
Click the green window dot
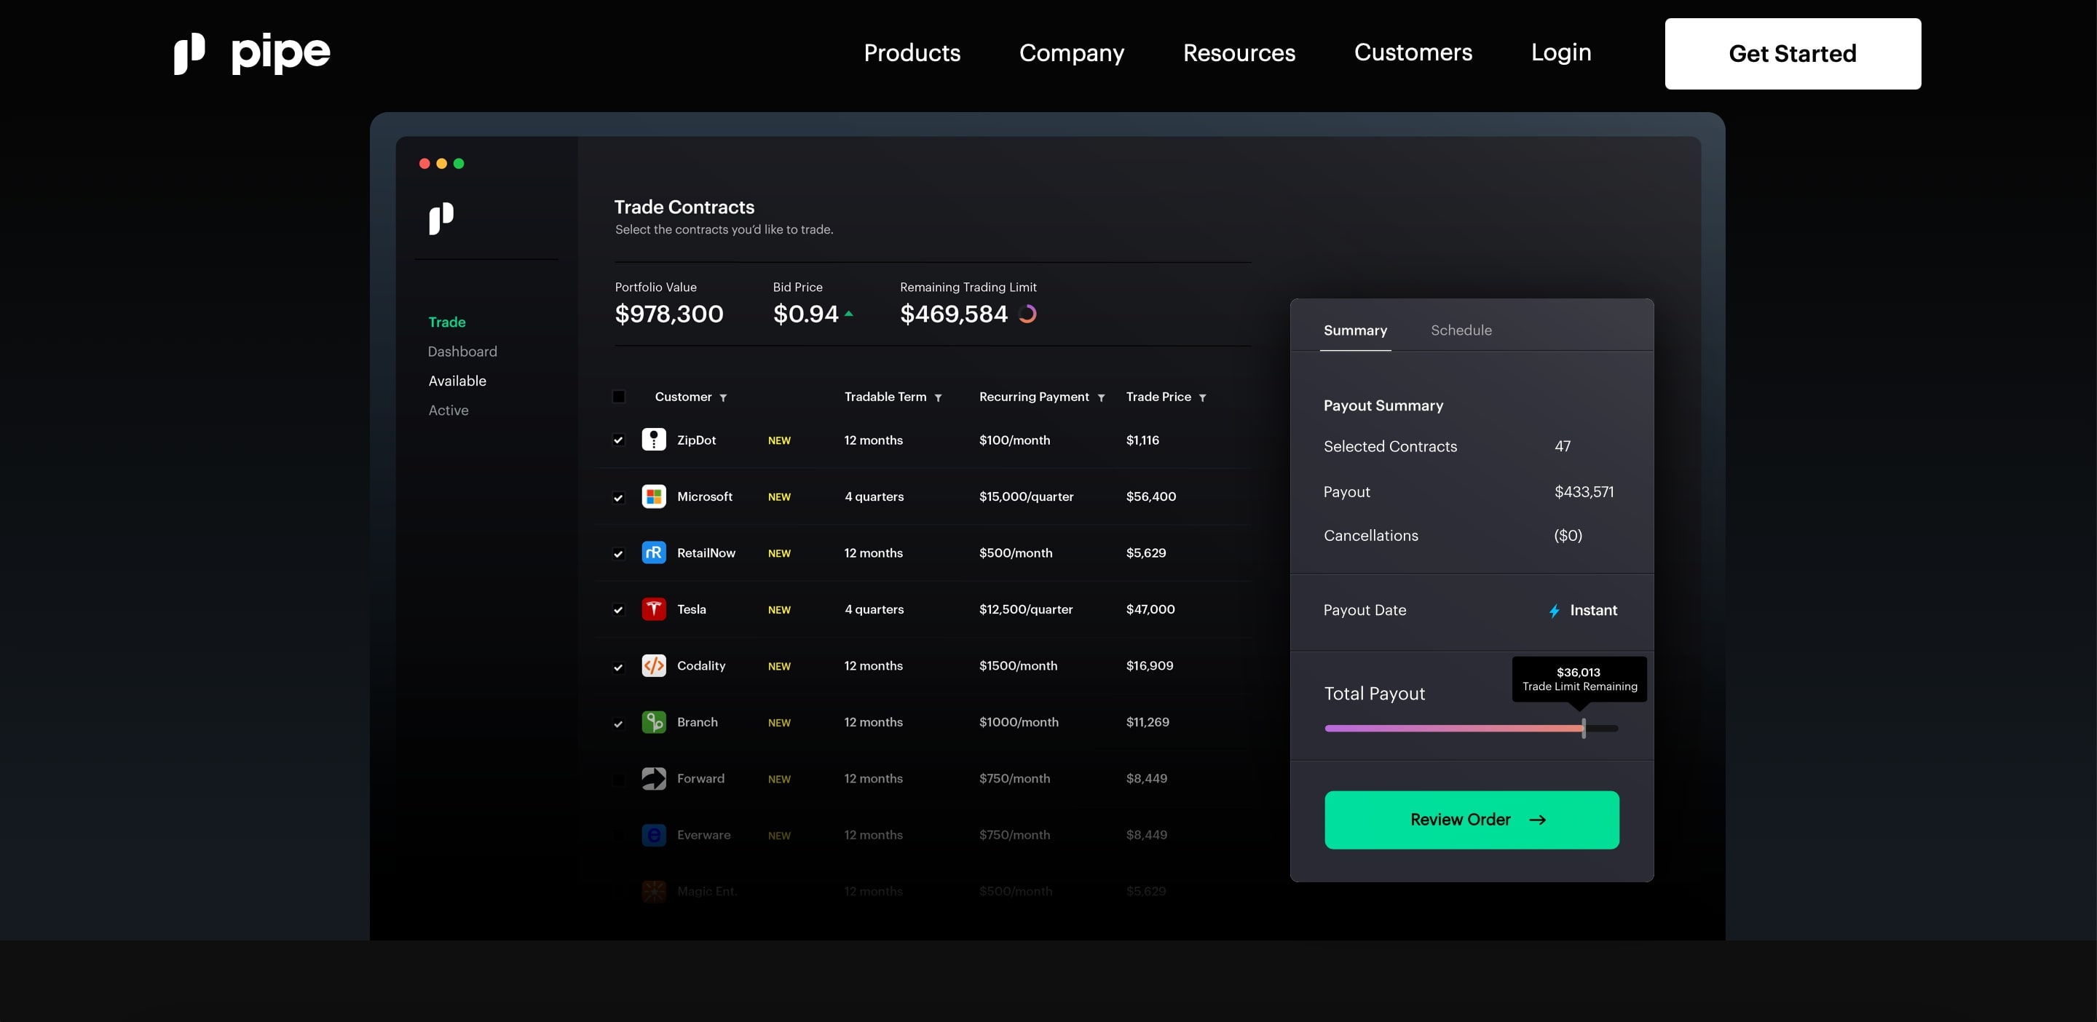click(458, 164)
